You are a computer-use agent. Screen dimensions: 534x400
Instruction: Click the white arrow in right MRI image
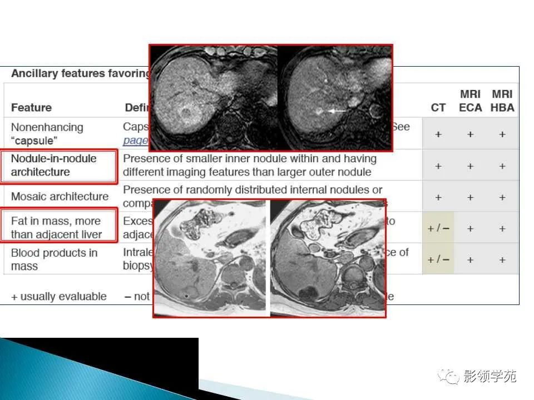(337, 111)
